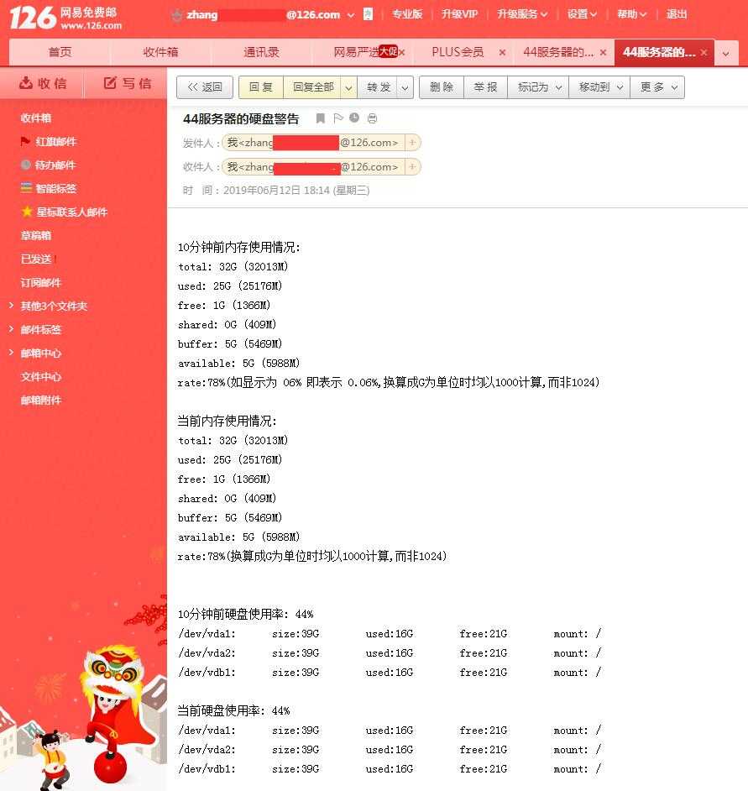The width and height of the screenshot is (748, 791).
Task: Report the email with 举报
Action: [x=485, y=87]
